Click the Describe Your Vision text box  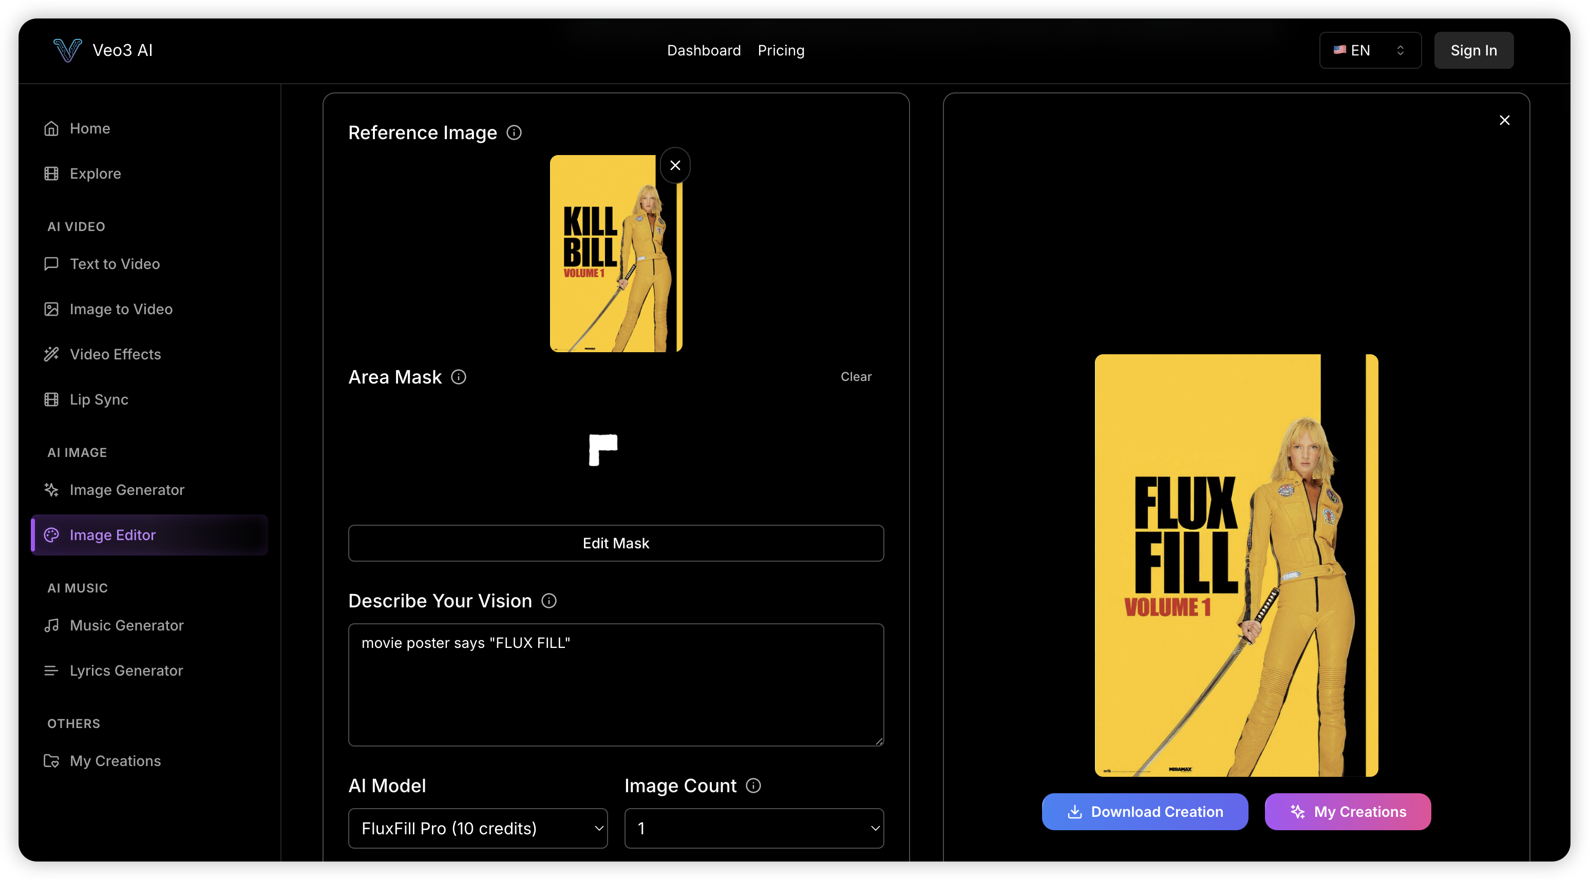[616, 684]
